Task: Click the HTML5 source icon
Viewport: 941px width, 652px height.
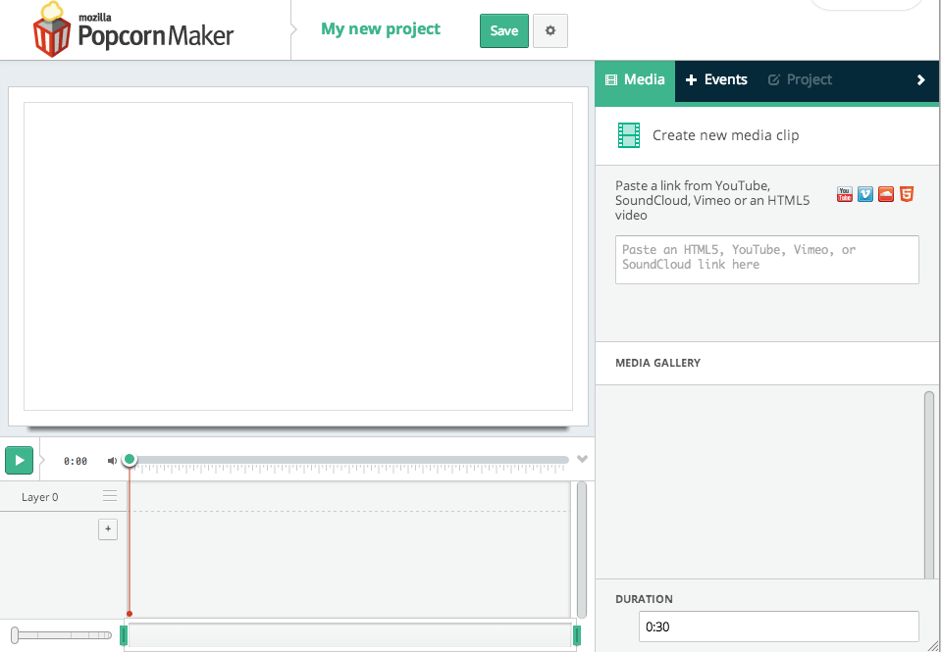Action: coord(907,194)
